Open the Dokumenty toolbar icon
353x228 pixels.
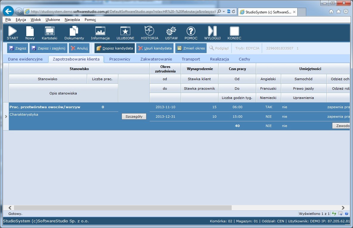tap(74, 33)
